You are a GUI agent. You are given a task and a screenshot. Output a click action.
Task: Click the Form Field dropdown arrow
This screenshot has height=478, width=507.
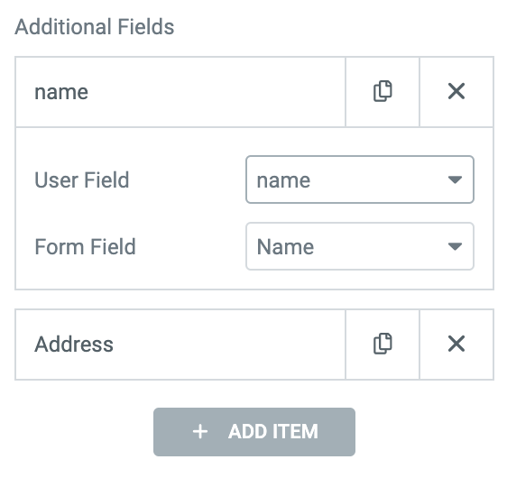(455, 246)
